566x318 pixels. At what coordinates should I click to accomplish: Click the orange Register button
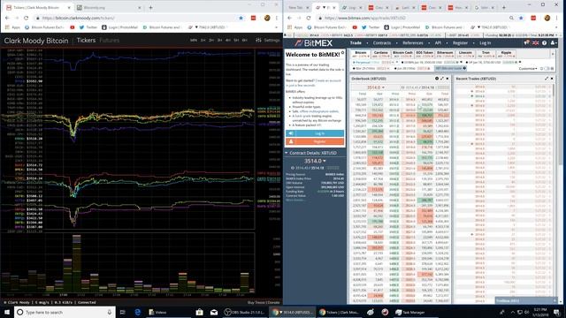tap(315, 141)
